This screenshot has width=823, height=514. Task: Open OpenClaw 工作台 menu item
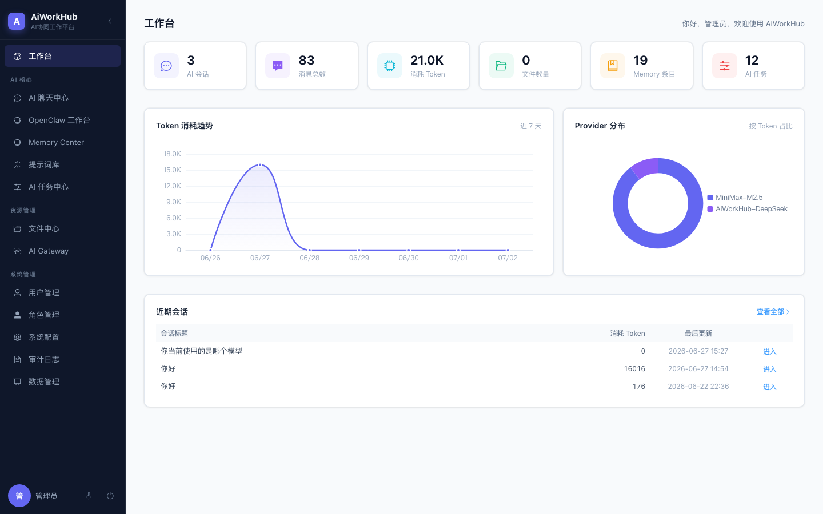62,120
